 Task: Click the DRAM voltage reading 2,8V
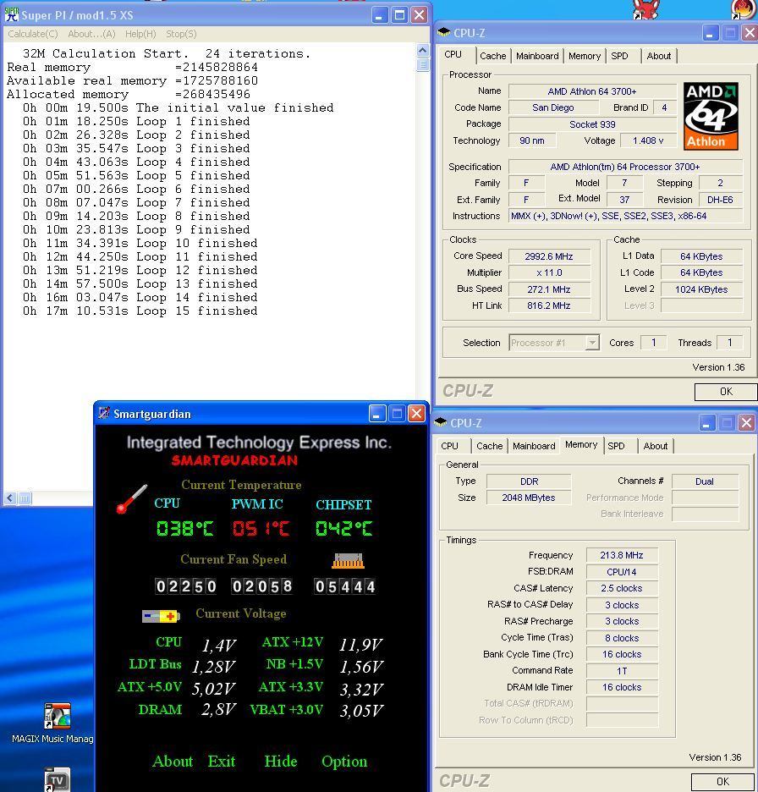tap(218, 709)
